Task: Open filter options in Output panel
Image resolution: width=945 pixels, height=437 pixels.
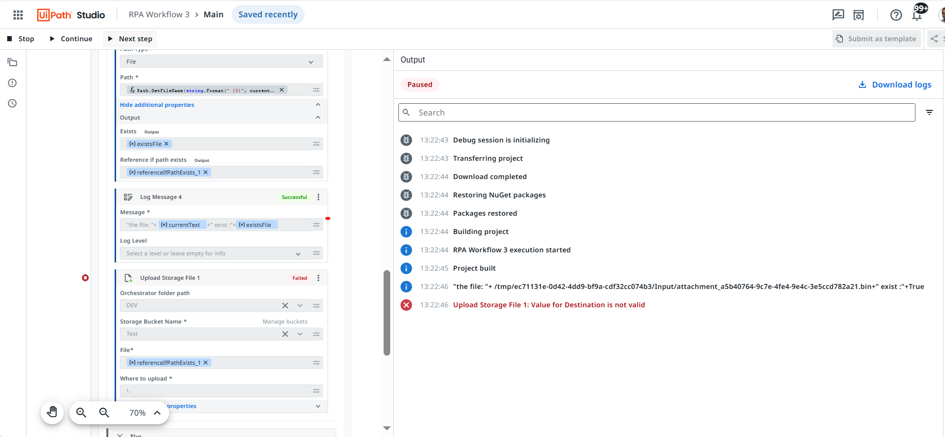Action: click(929, 112)
